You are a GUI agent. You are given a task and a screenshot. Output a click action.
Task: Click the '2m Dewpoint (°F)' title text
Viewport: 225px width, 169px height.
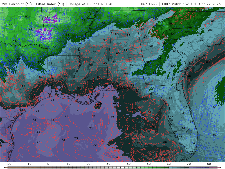coord(17,4)
